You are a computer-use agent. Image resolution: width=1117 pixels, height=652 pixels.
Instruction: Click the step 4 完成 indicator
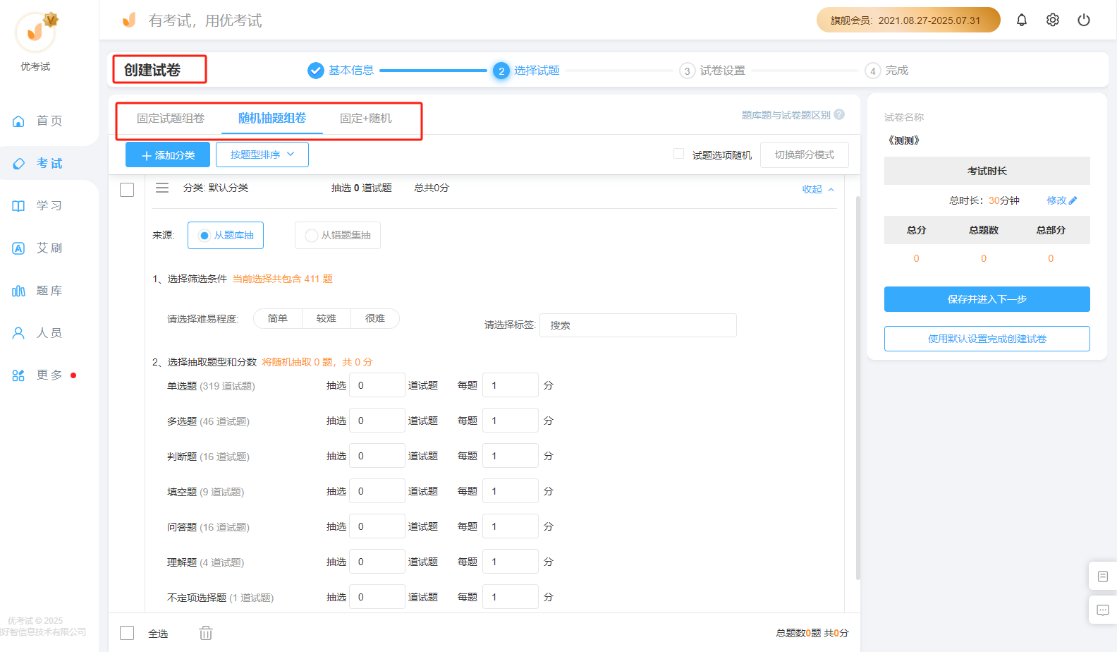coord(873,71)
